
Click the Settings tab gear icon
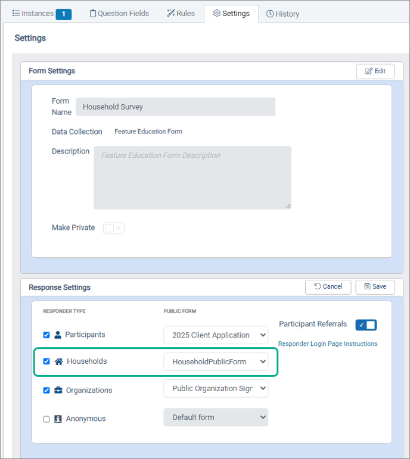point(216,14)
